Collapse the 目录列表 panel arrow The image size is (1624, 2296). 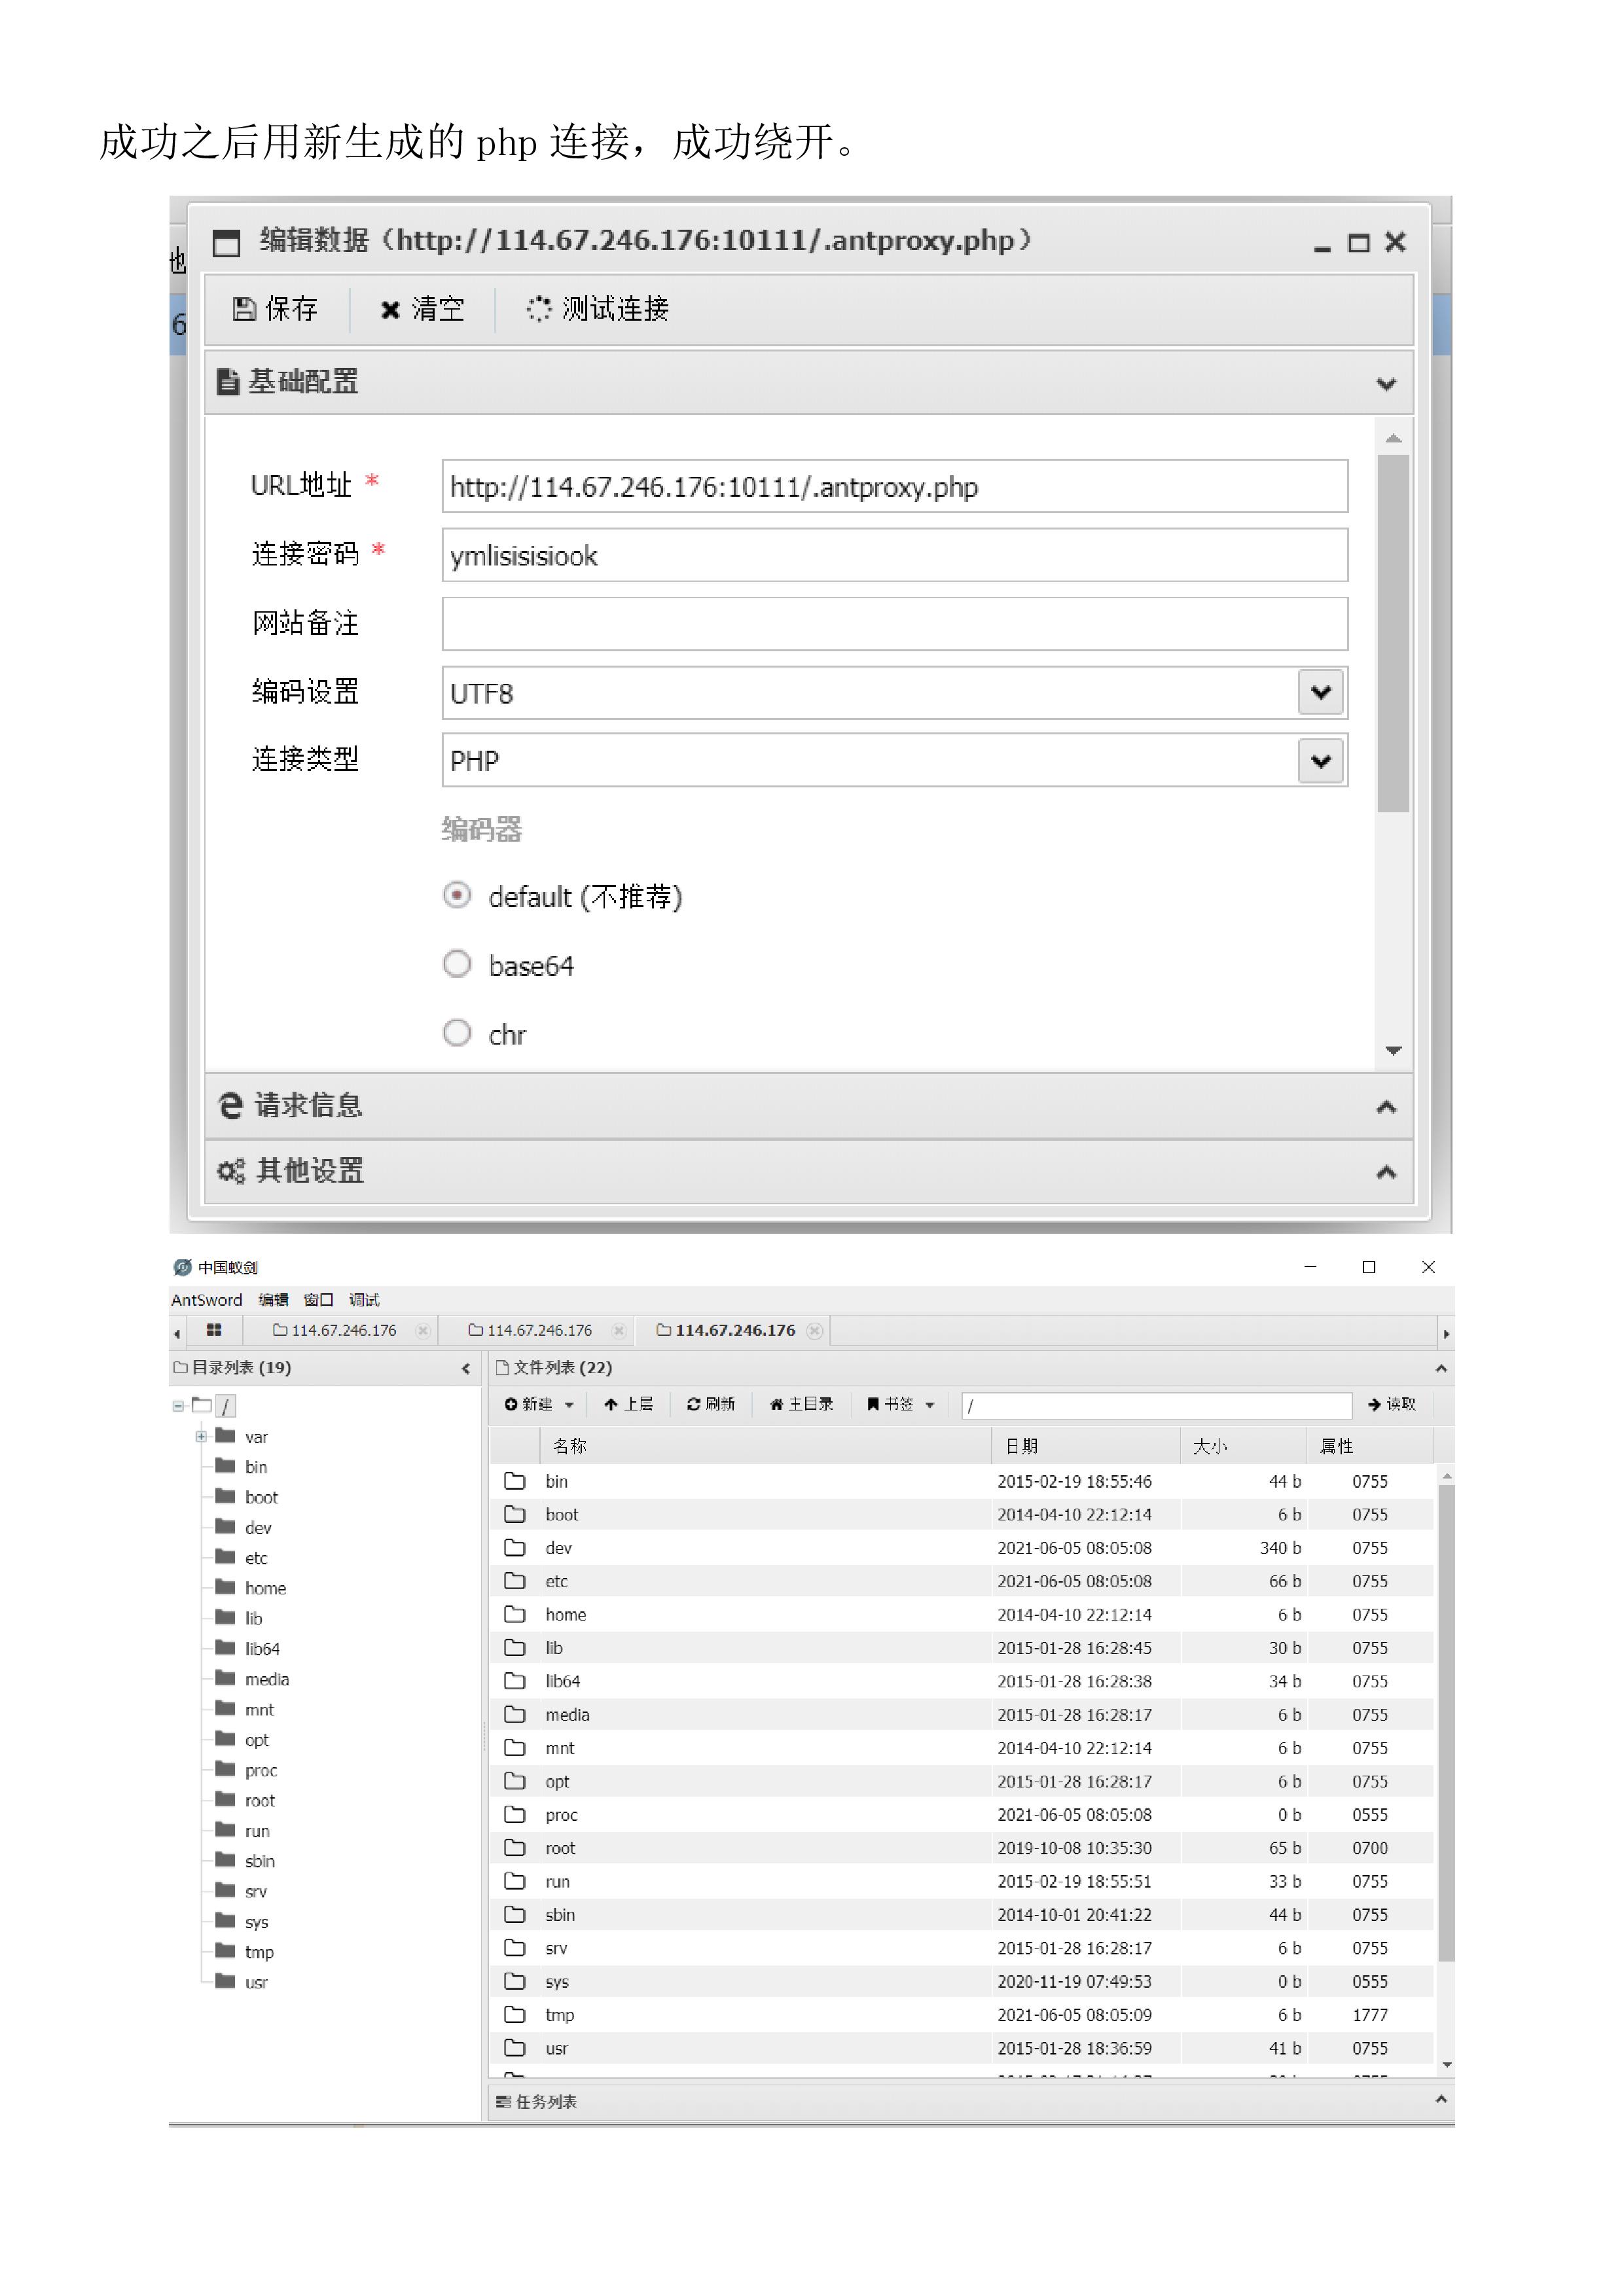coord(466,1368)
